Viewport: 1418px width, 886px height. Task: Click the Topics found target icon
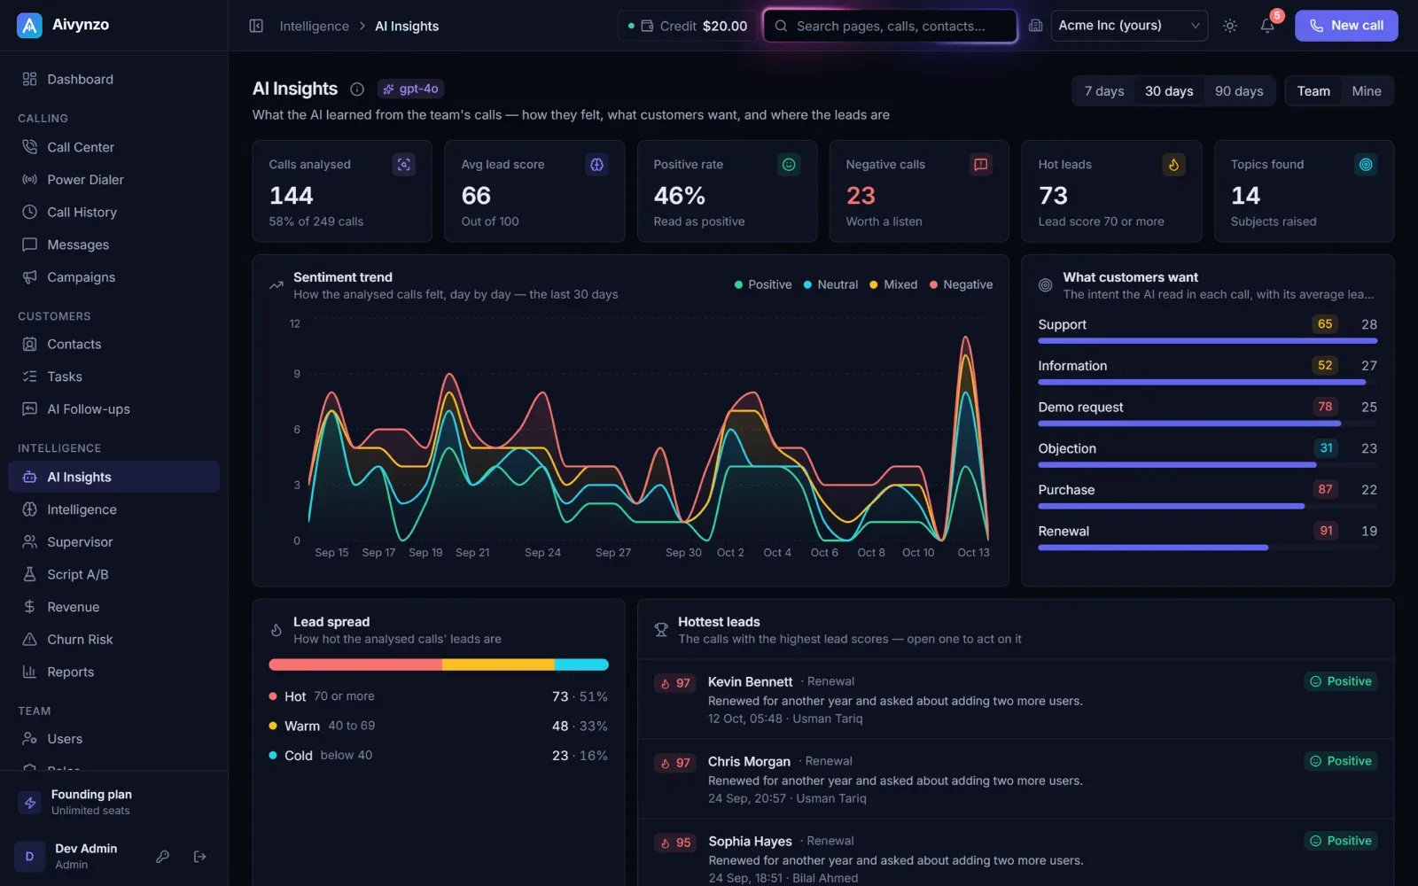[1366, 165]
